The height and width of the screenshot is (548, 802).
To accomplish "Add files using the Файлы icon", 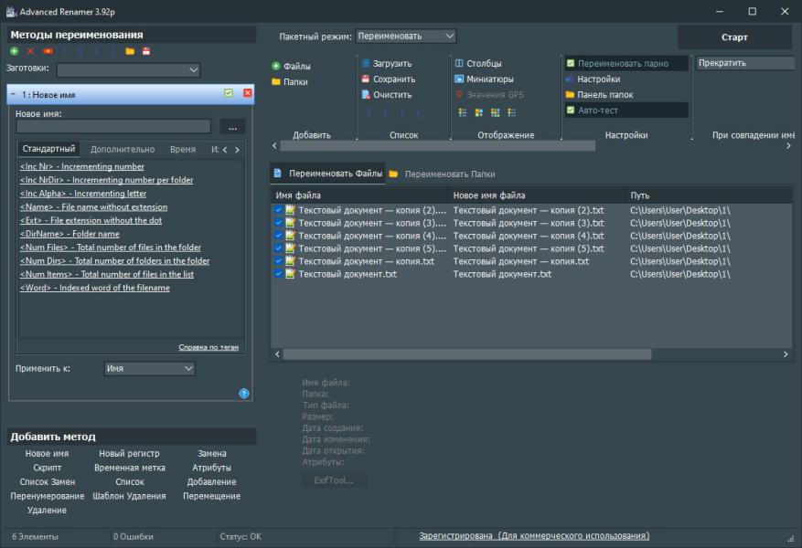I will tap(276, 66).
